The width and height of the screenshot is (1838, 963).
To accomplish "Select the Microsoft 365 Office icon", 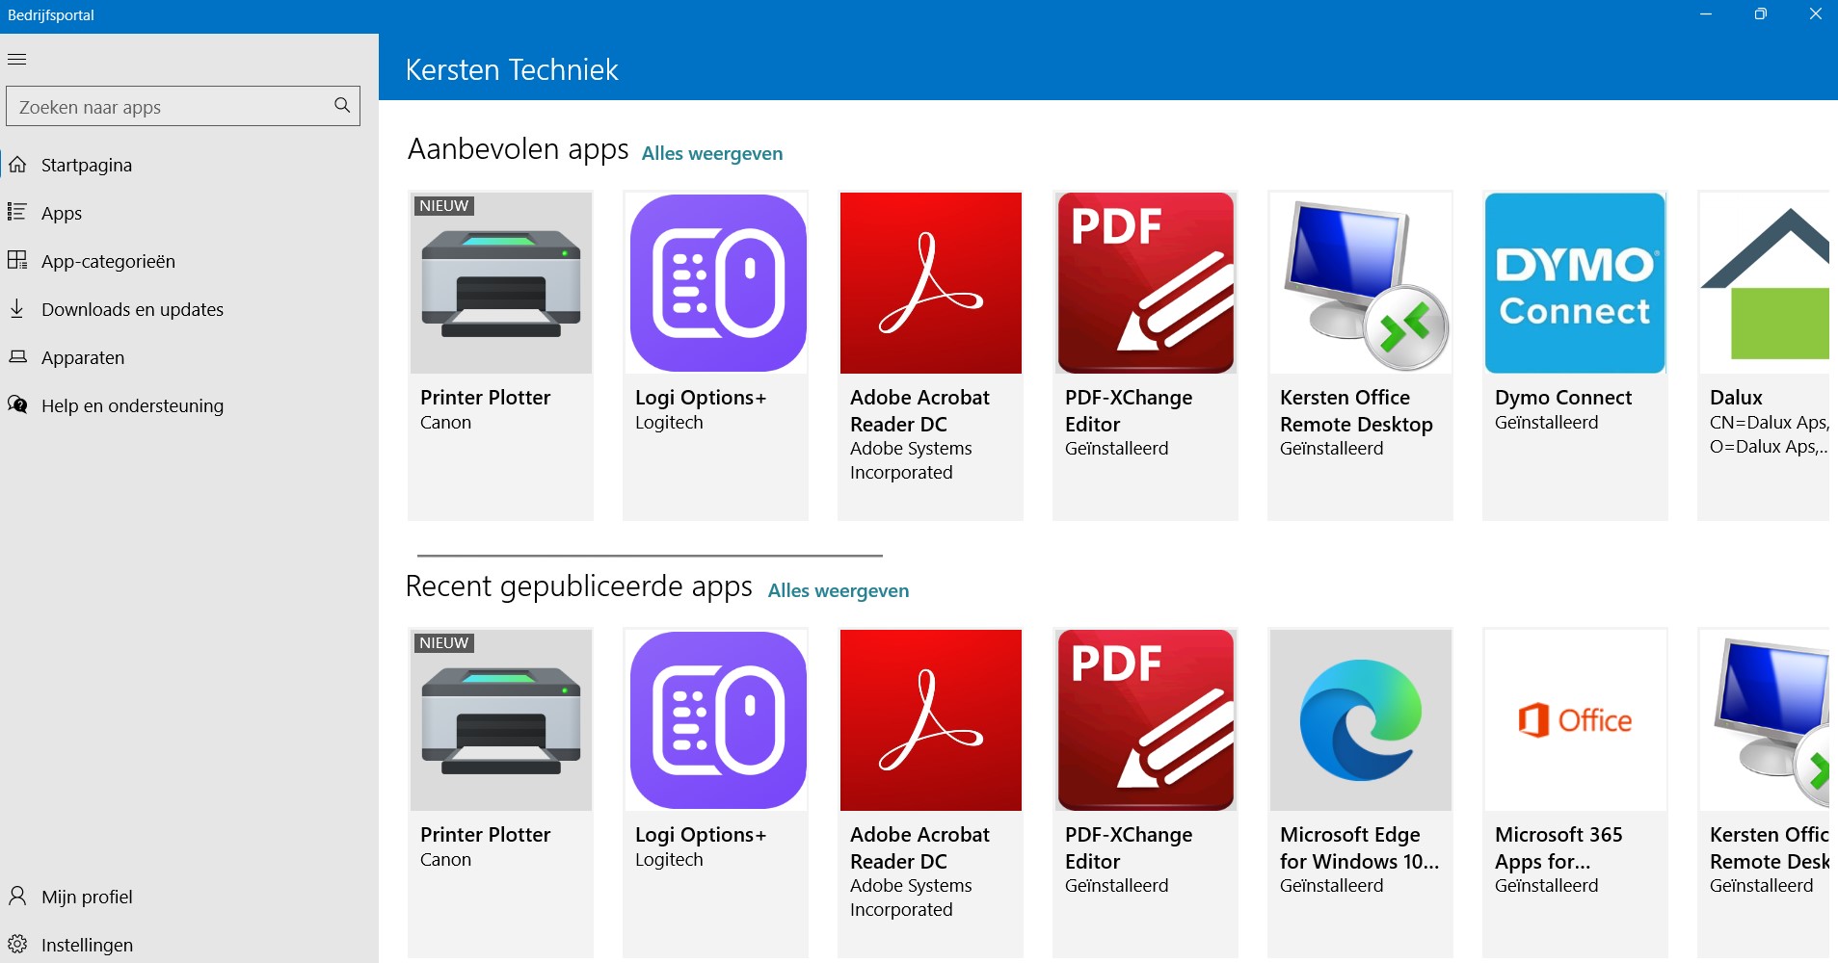I will [x=1575, y=720].
